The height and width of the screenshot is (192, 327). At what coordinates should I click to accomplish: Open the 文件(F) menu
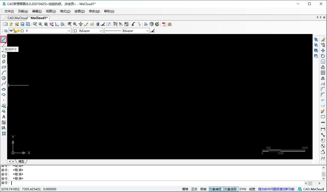tap(9, 11)
